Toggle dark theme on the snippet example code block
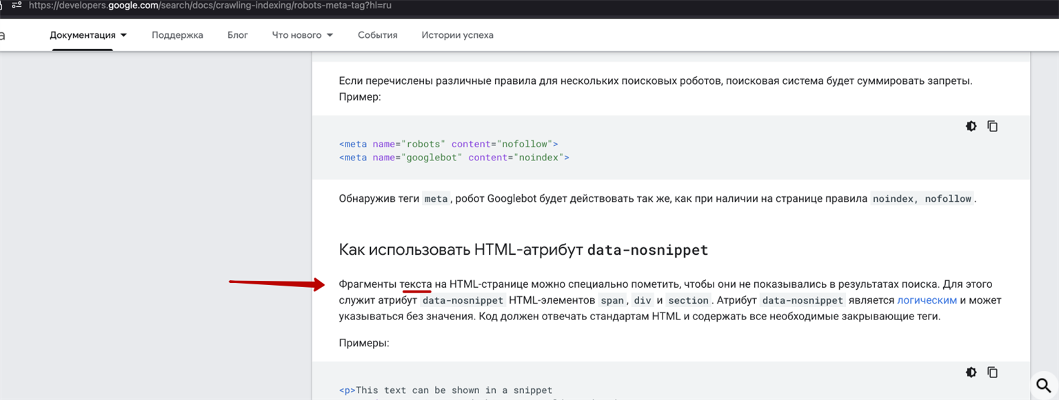The width and height of the screenshot is (1059, 400). [x=971, y=372]
